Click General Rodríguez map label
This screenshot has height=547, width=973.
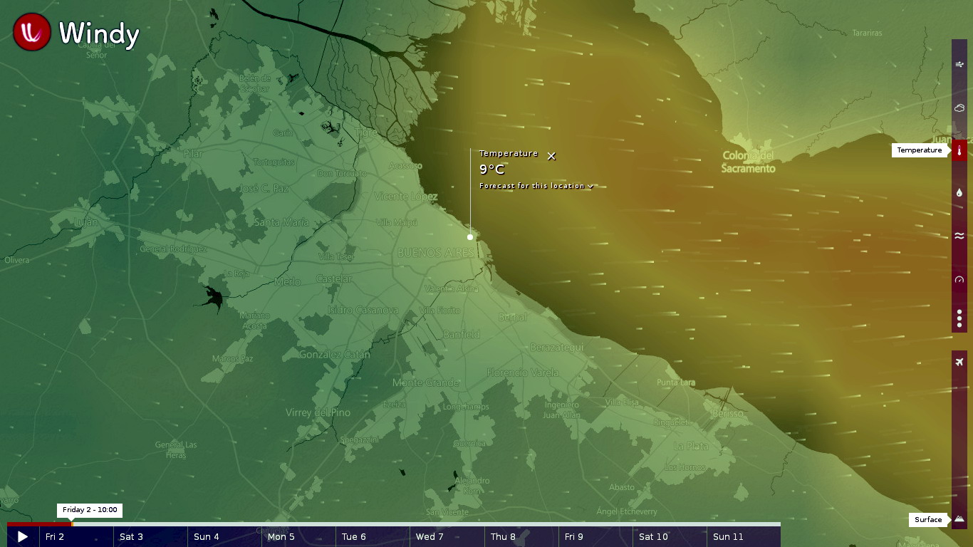[x=173, y=249]
